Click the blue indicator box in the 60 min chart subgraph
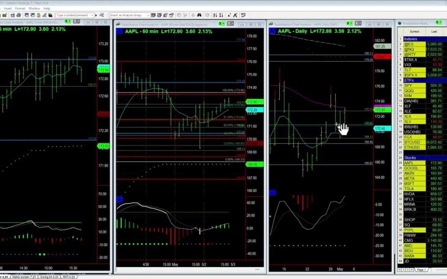447x279 pixels. [120, 200]
